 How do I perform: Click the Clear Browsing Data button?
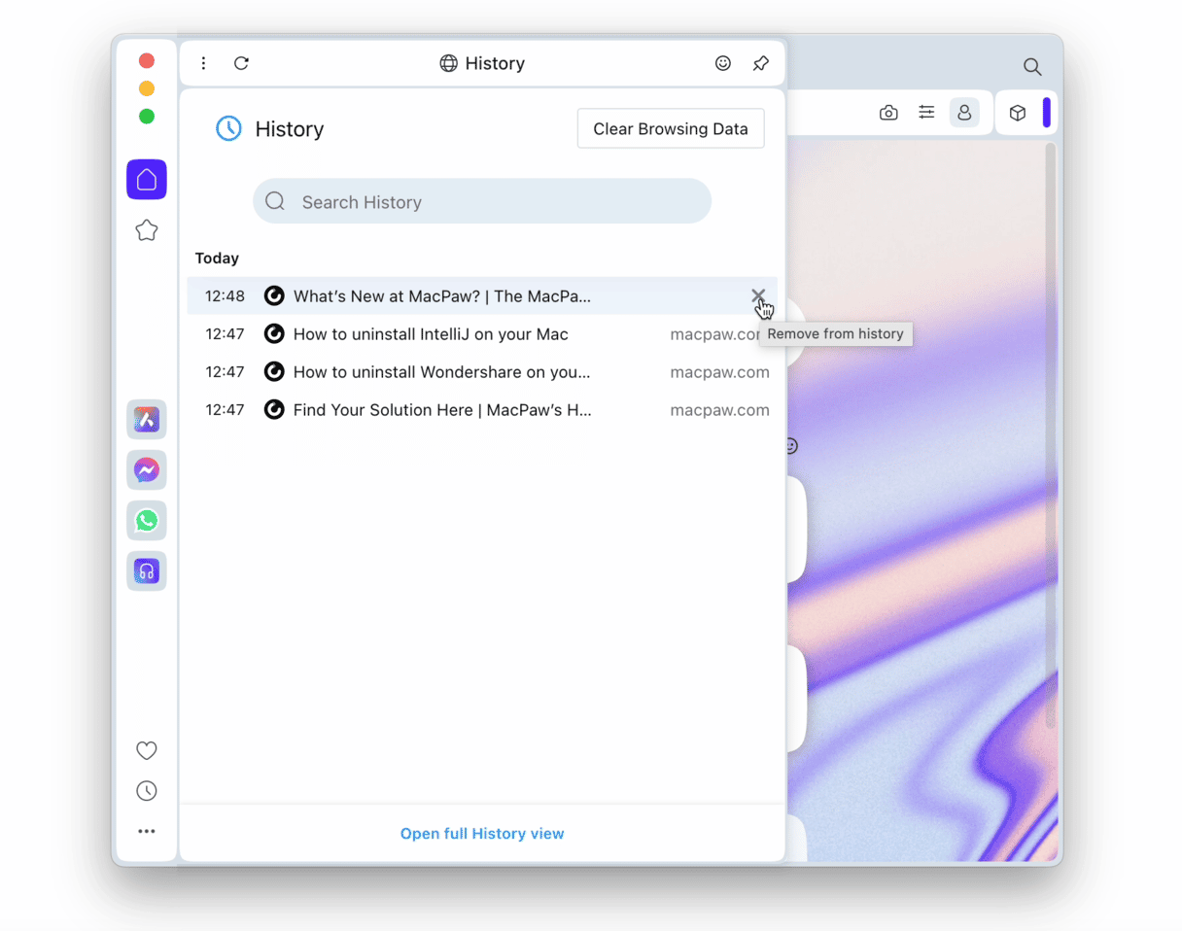tap(671, 128)
